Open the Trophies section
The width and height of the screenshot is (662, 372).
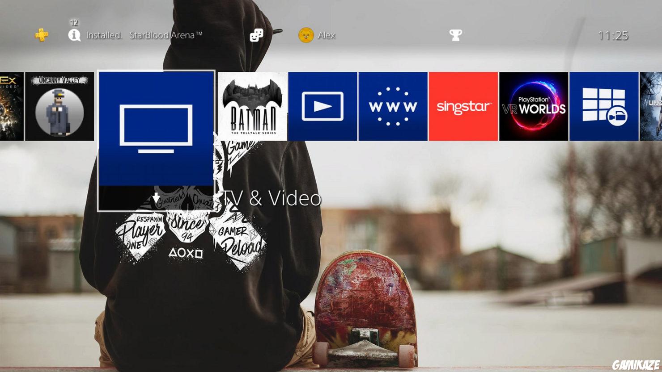(456, 35)
